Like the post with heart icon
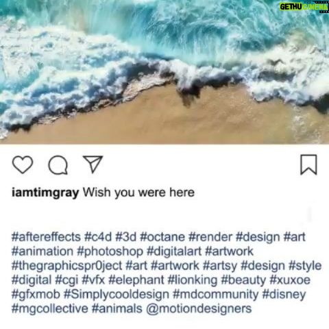329x329 pixels. (23, 164)
